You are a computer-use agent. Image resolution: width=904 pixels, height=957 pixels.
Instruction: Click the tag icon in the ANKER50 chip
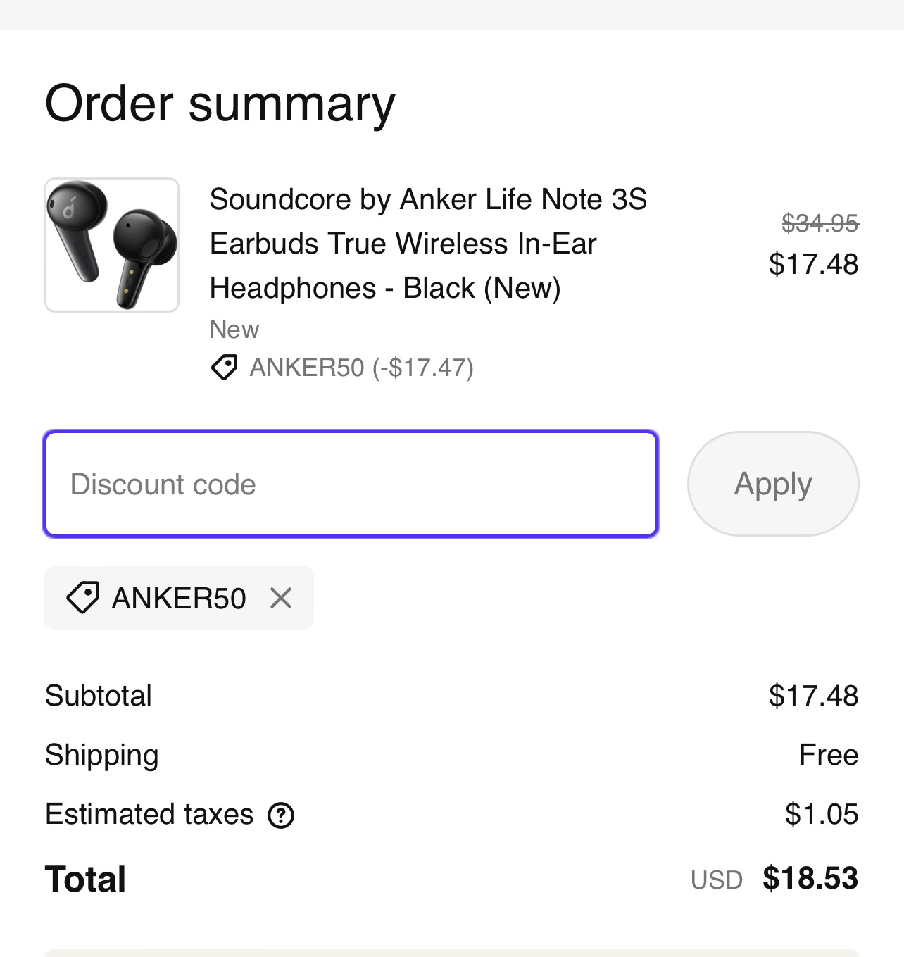[83, 598]
